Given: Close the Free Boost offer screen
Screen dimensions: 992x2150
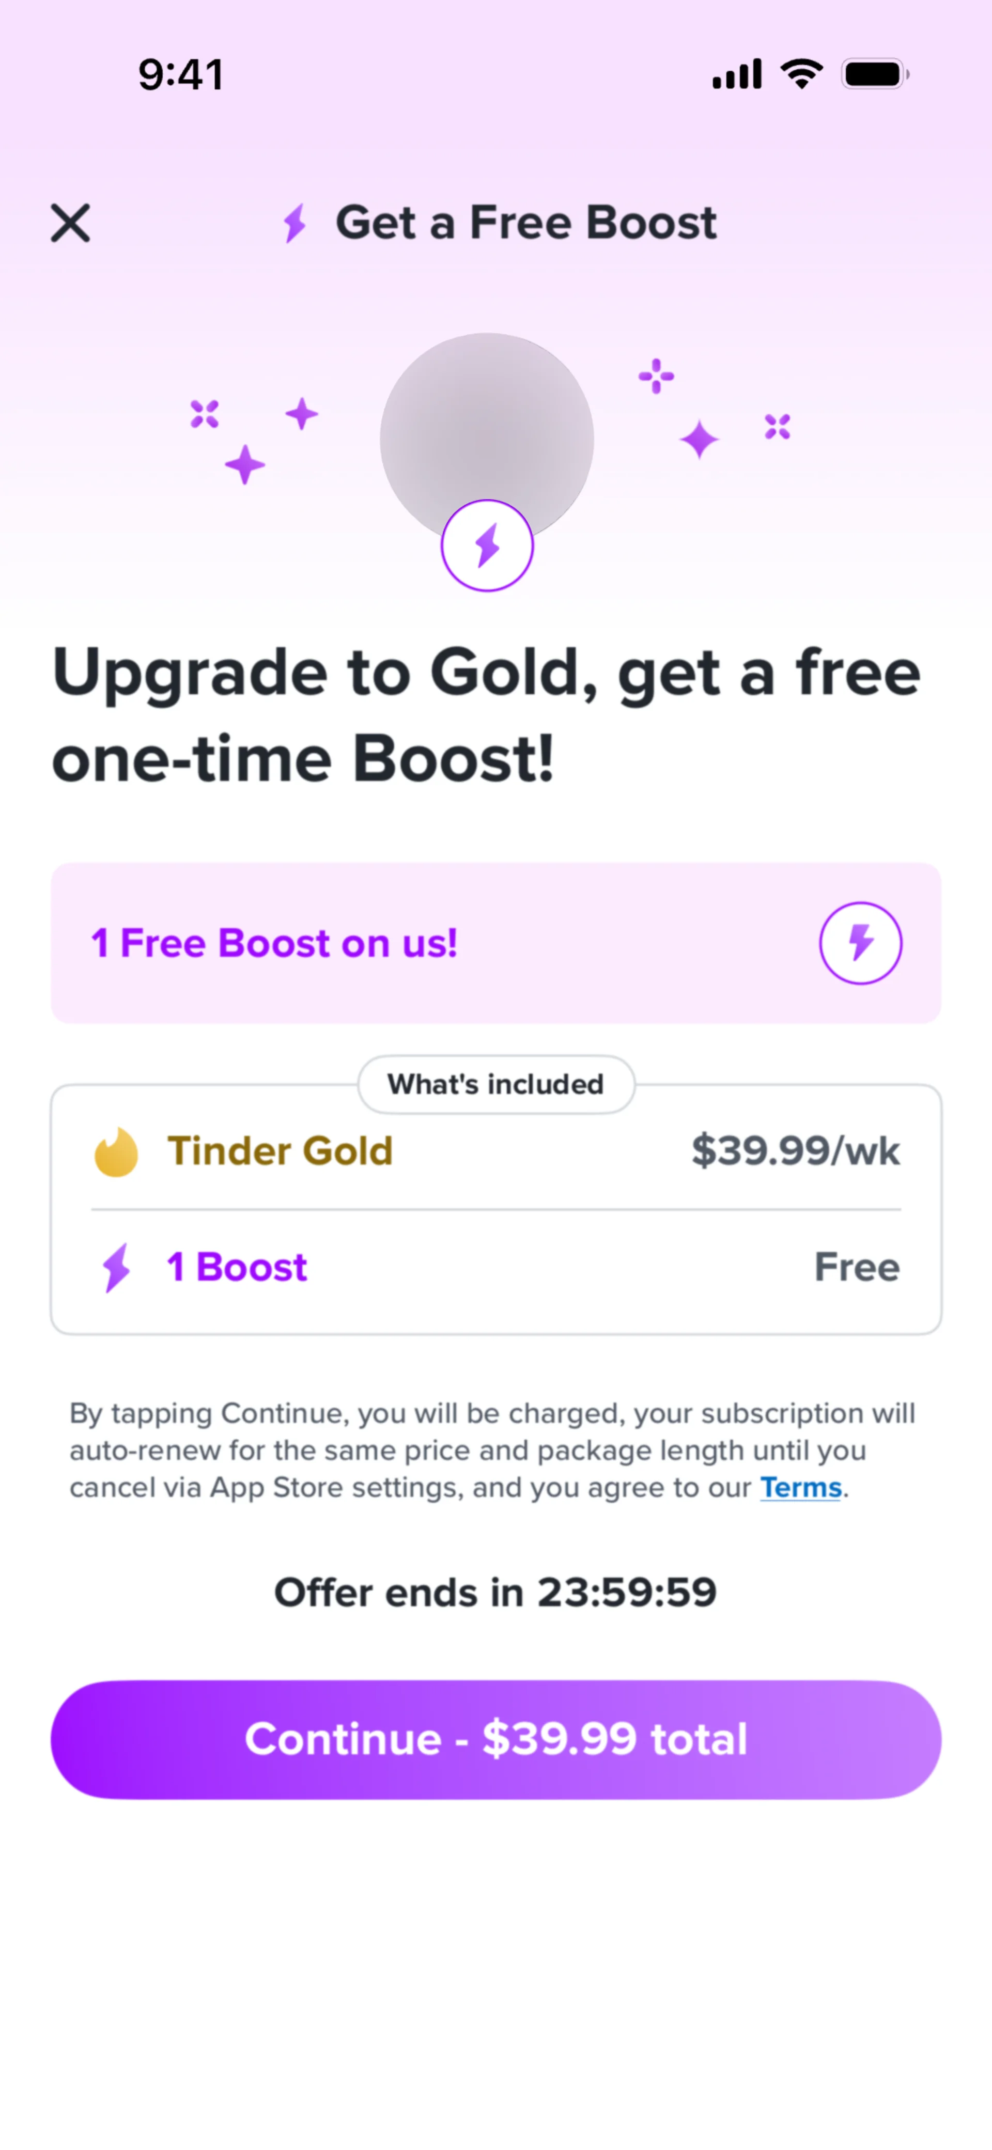Looking at the screenshot, I should click(x=70, y=223).
